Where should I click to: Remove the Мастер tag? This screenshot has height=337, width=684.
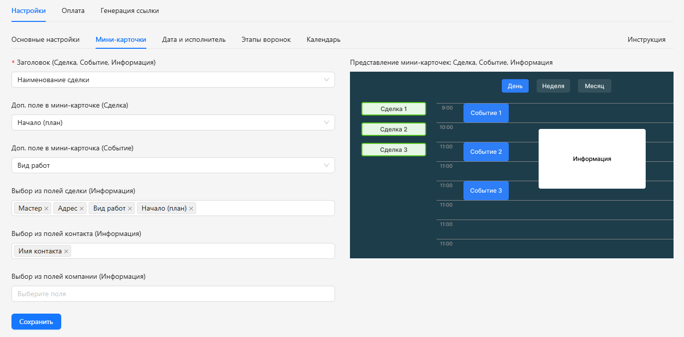[46, 209]
